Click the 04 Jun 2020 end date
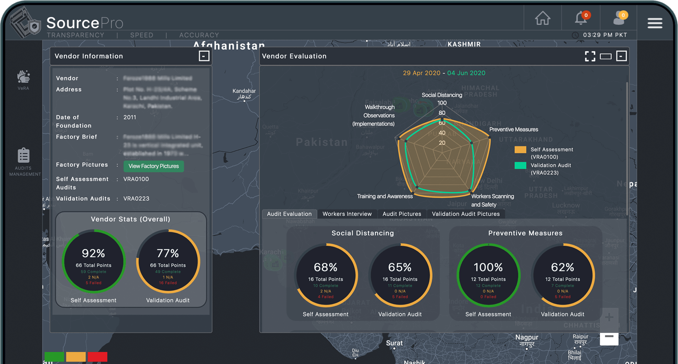This screenshot has height=364, width=678. click(x=466, y=73)
